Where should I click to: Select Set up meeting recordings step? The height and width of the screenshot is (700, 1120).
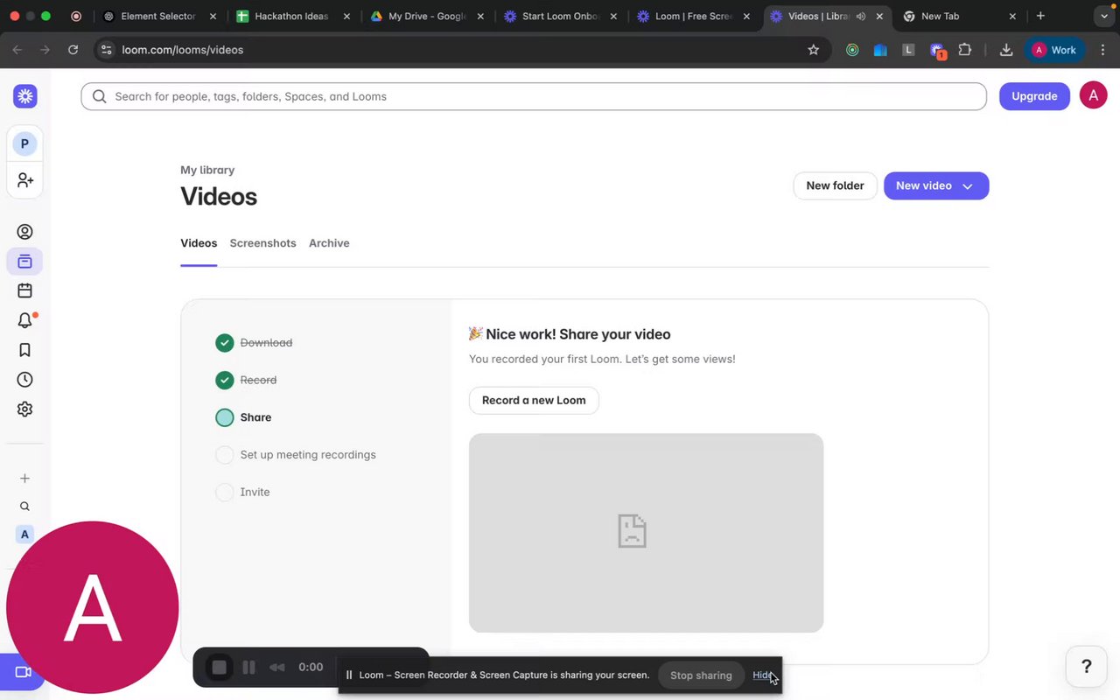point(296,455)
